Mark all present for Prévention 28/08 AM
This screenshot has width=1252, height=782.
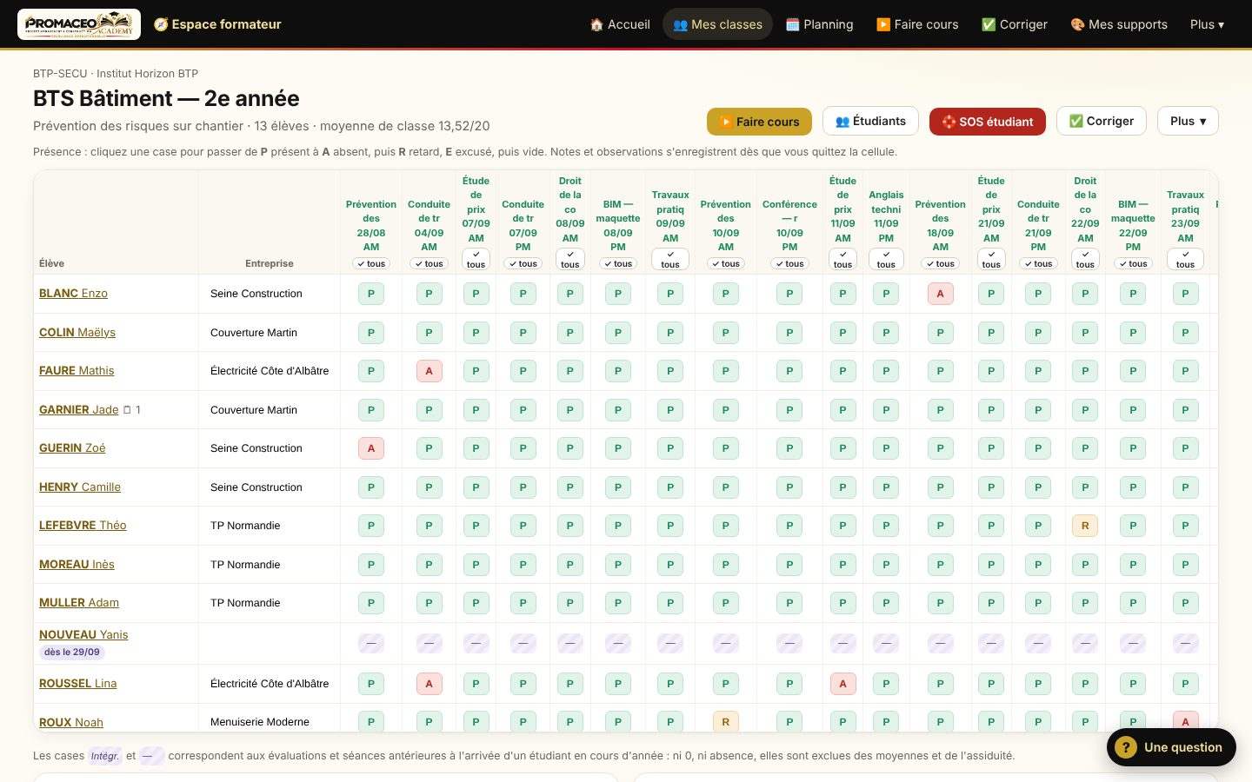371,264
